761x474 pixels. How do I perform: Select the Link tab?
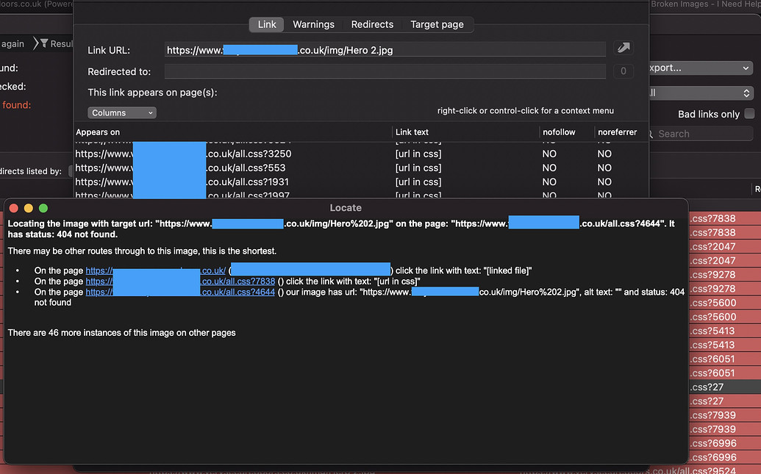267,24
